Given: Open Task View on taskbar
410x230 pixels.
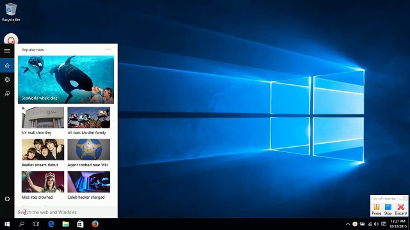Looking at the screenshot, I should 36,224.
